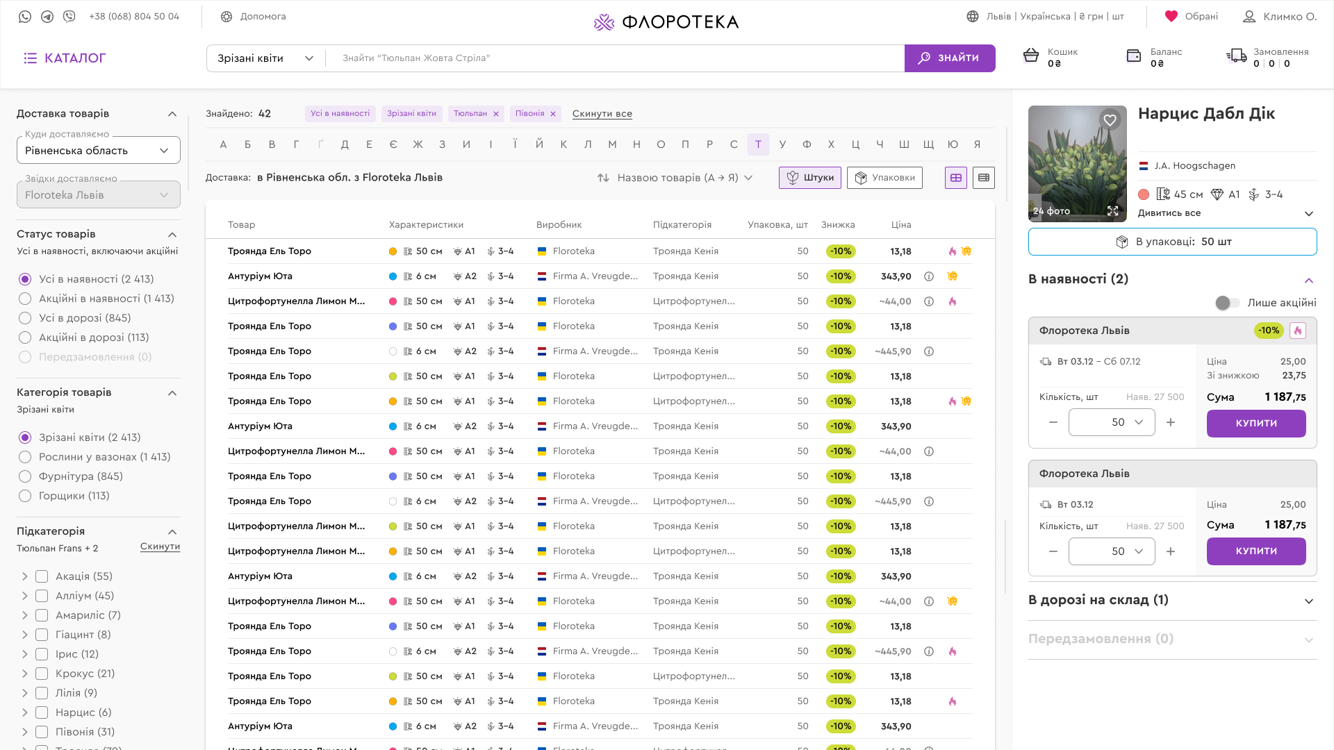Open the Кошик basket icon
The width and height of the screenshot is (1334, 750).
tap(1031, 56)
